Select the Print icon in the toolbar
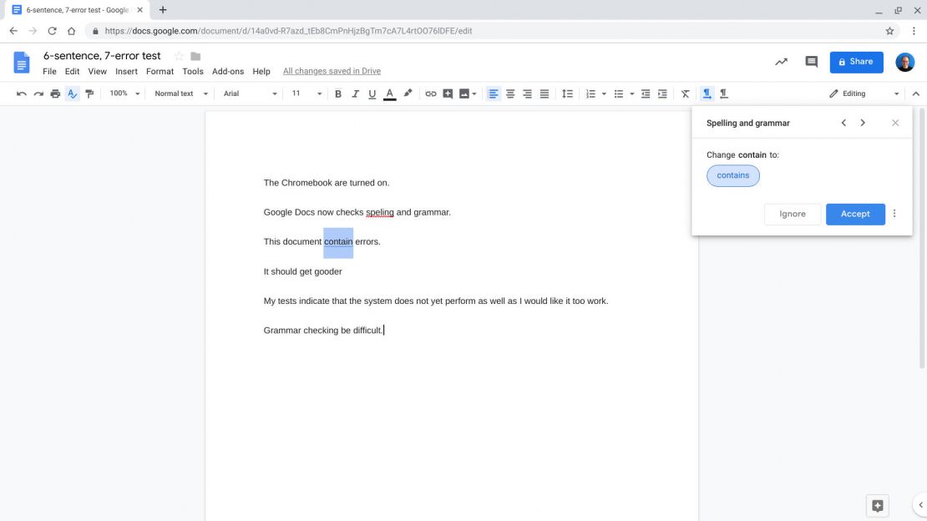 [54, 94]
